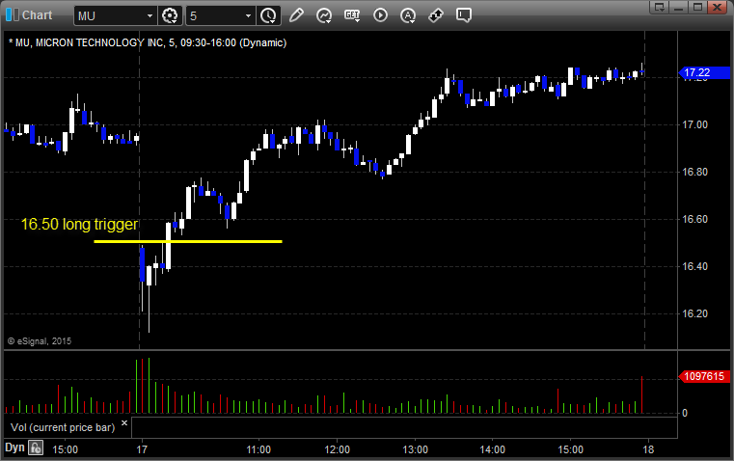Click the 15:00 label near Dyn
Image resolution: width=734 pixels, height=461 pixels.
coord(65,449)
